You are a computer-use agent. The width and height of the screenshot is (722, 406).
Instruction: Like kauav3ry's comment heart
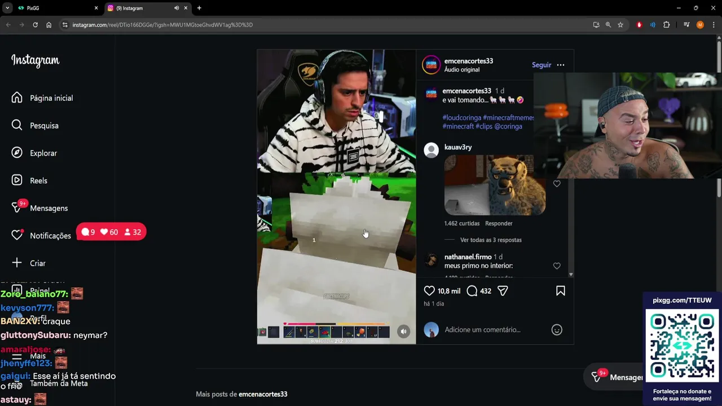[557, 184]
